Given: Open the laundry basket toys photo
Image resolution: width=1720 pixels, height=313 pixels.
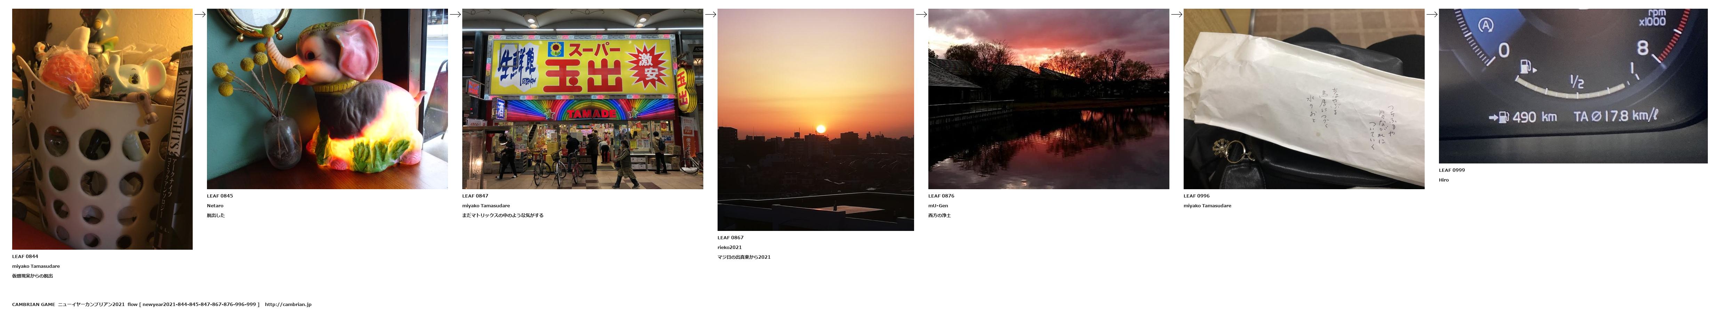Looking at the screenshot, I should click(102, 129).
